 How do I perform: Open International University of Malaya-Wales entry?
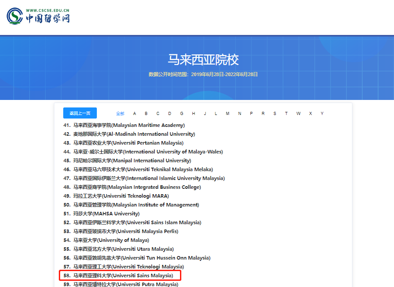tap(143, 152)
